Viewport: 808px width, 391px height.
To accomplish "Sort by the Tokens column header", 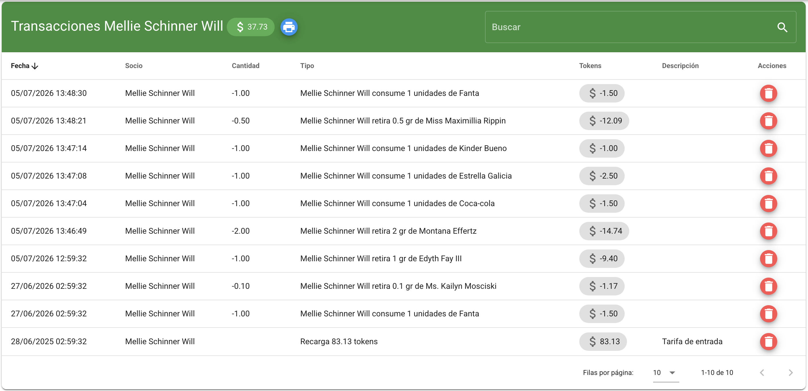I will pyautogui.click(x=590, y=66).
